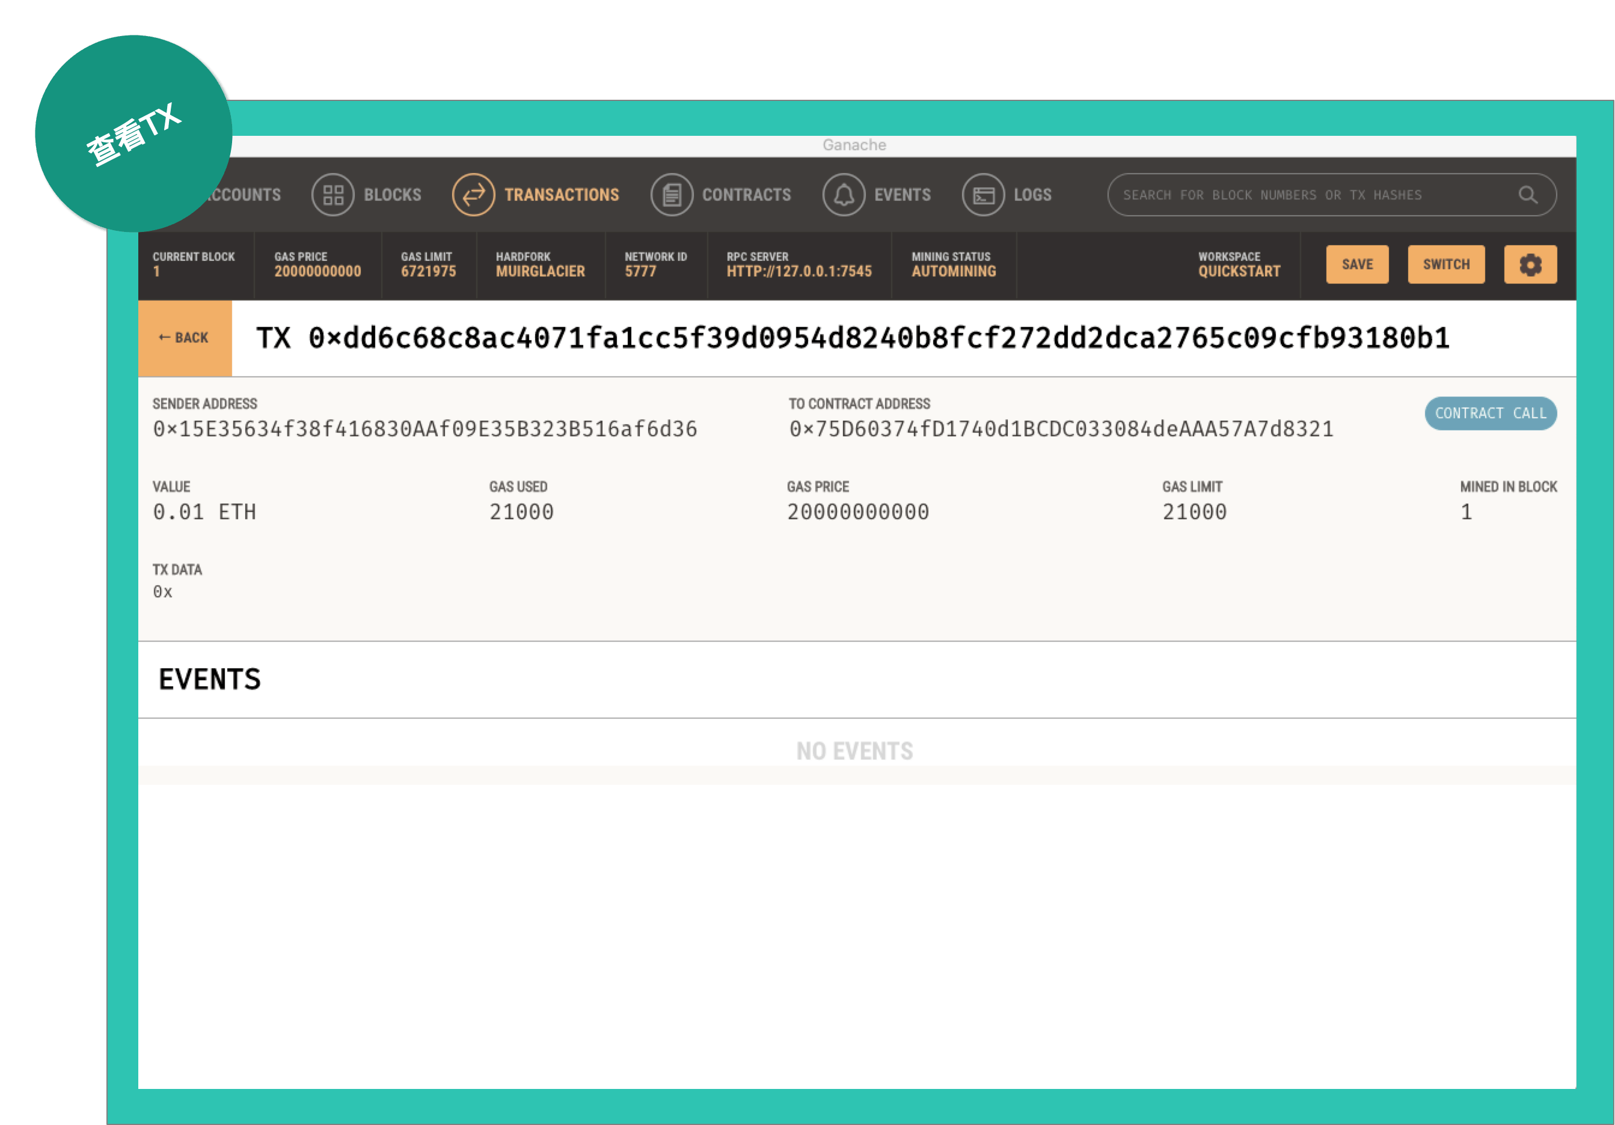
Task: Click the hardfork value MUIRGLACIER
Action: click(x=540, y=272)
